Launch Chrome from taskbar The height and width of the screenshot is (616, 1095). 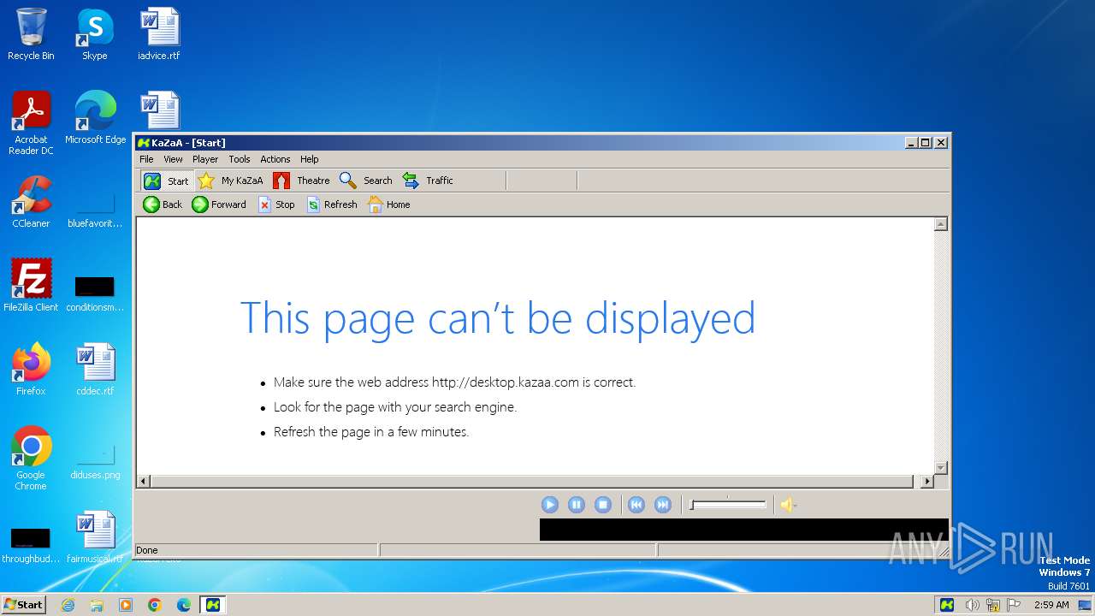coord(155,605)
